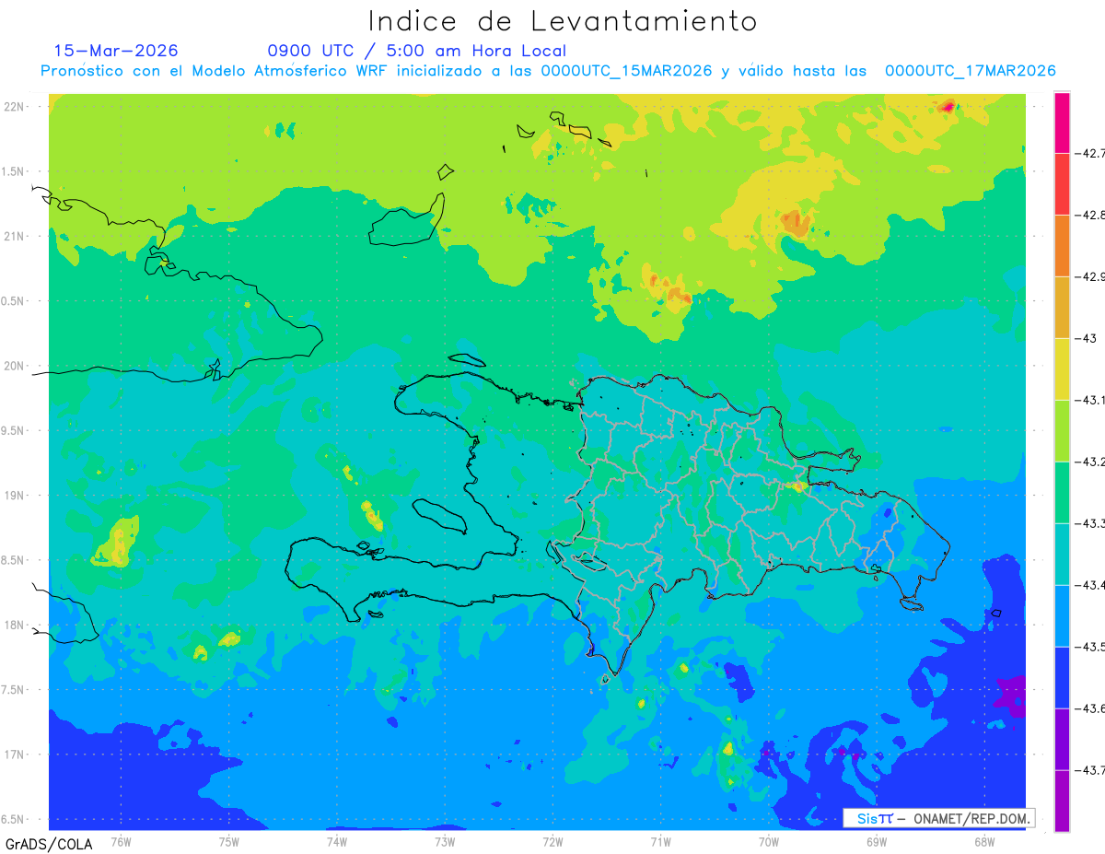Pick the dark blue swatch between -43.5 and -43.6
The height and width of the screenshot is (854, 1105).
[1062, 678]
